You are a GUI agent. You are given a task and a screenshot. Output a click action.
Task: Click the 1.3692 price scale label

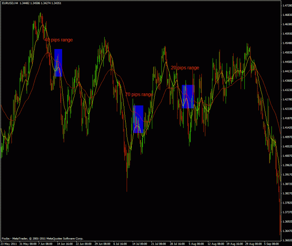pos(287,222)
